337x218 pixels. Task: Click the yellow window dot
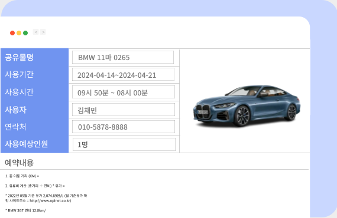(x=19, y=33)
